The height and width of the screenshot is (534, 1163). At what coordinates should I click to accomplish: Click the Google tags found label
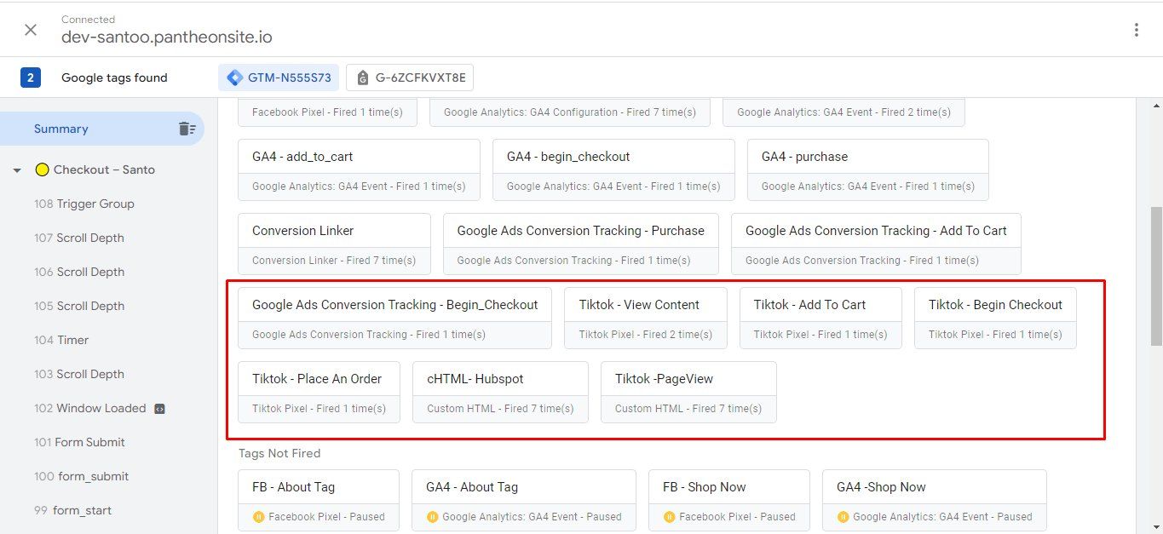pyautogui.click(x=114, y=78)
